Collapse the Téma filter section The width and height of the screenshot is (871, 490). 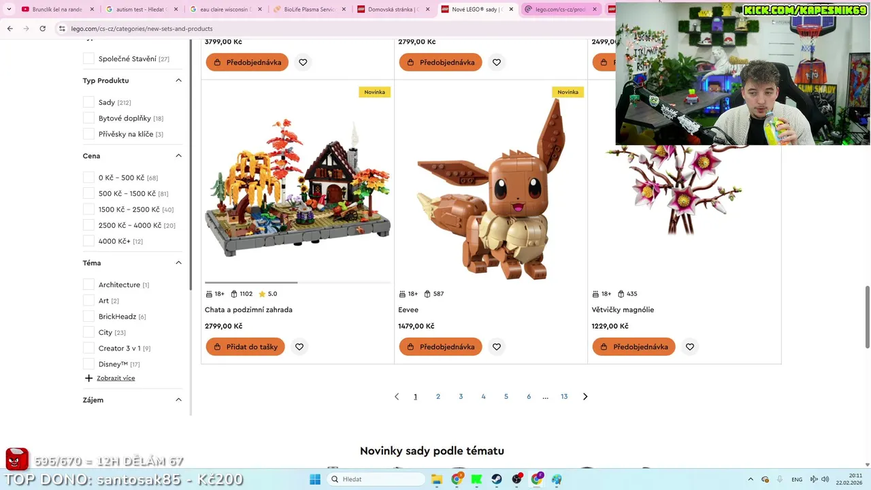pyautogui.click(x=178, y=263)
